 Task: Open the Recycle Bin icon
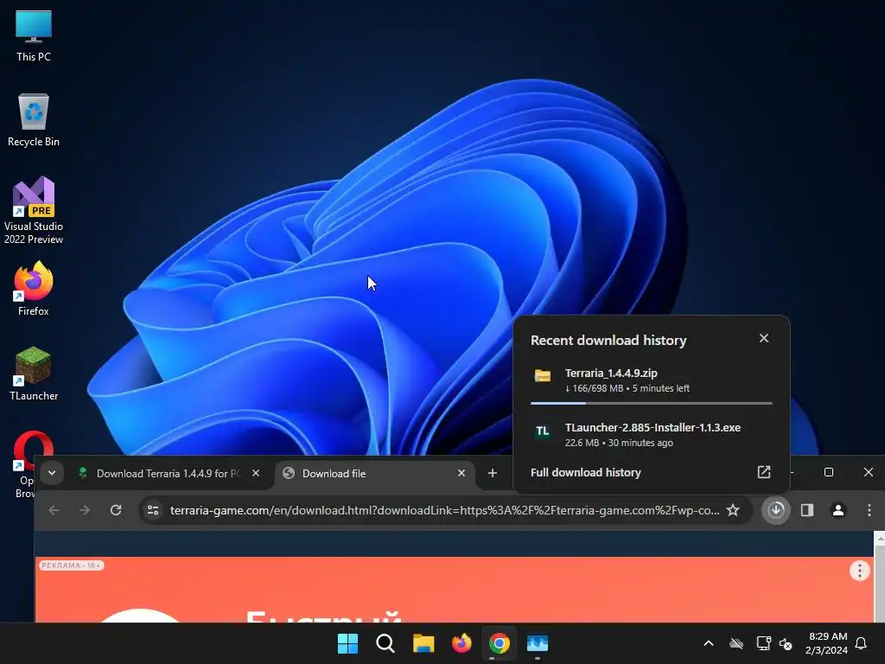tap(34, 120)
